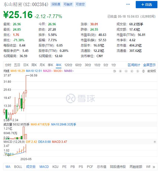Select the 日K chart tab
The height and width of the screenshot is (171, 162).
pos(26,65)
